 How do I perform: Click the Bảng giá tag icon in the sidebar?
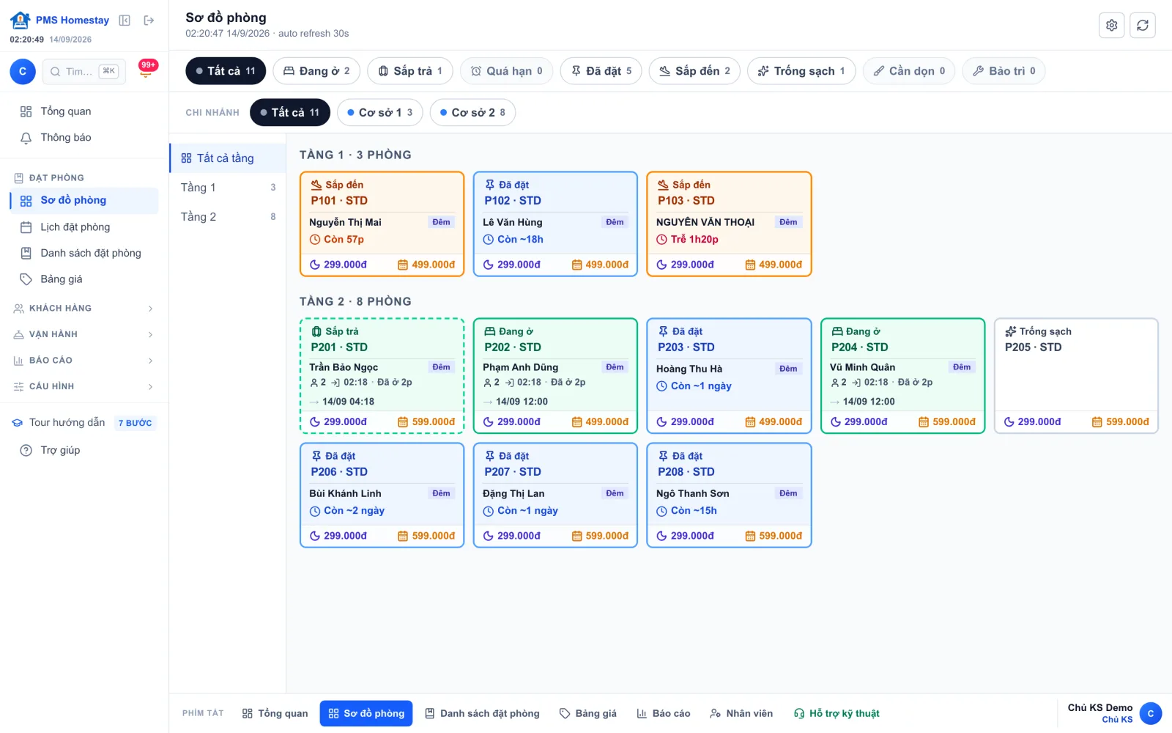click(x=26, y=279)
